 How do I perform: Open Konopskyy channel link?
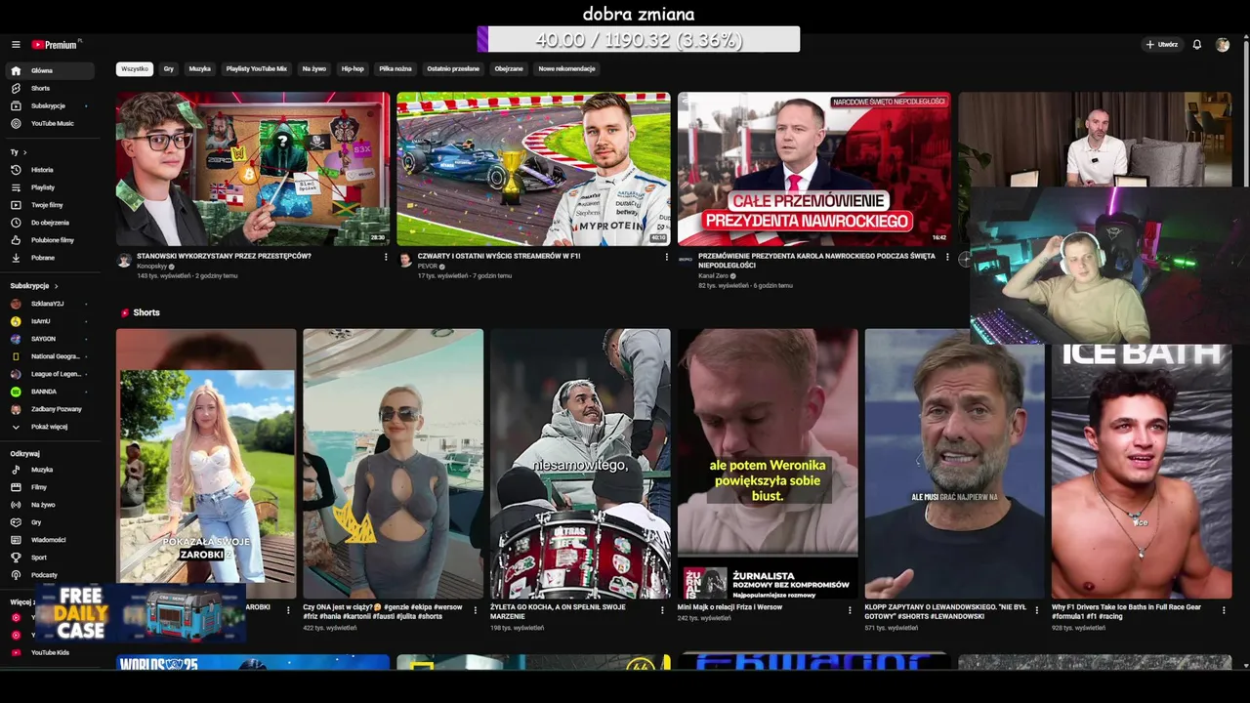[151, 267]
